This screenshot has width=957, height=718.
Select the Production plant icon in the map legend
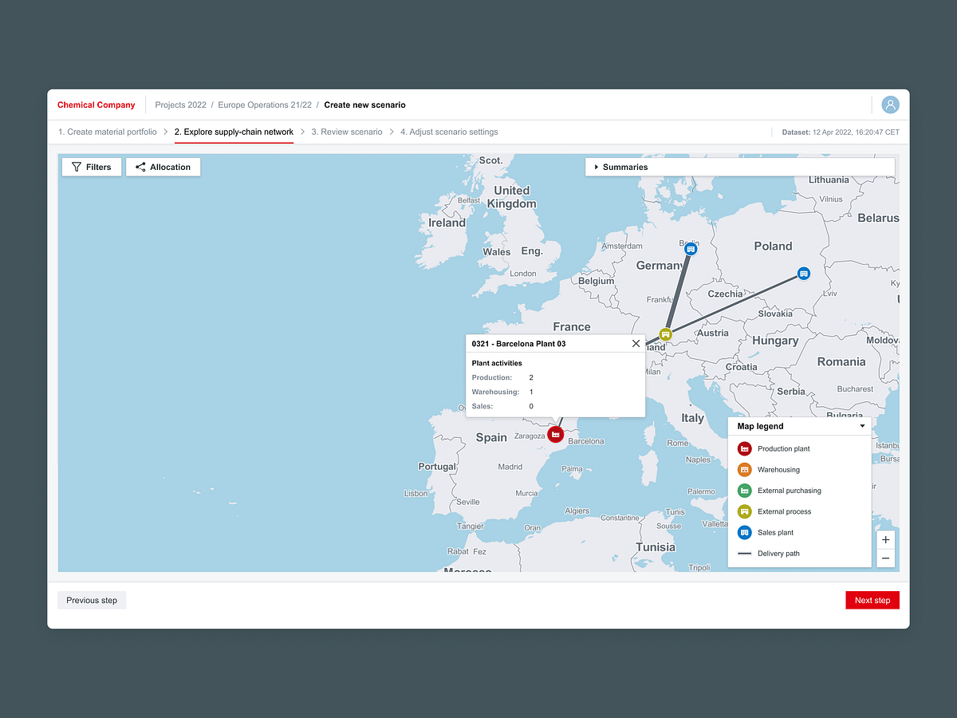[x=744, y=448]
